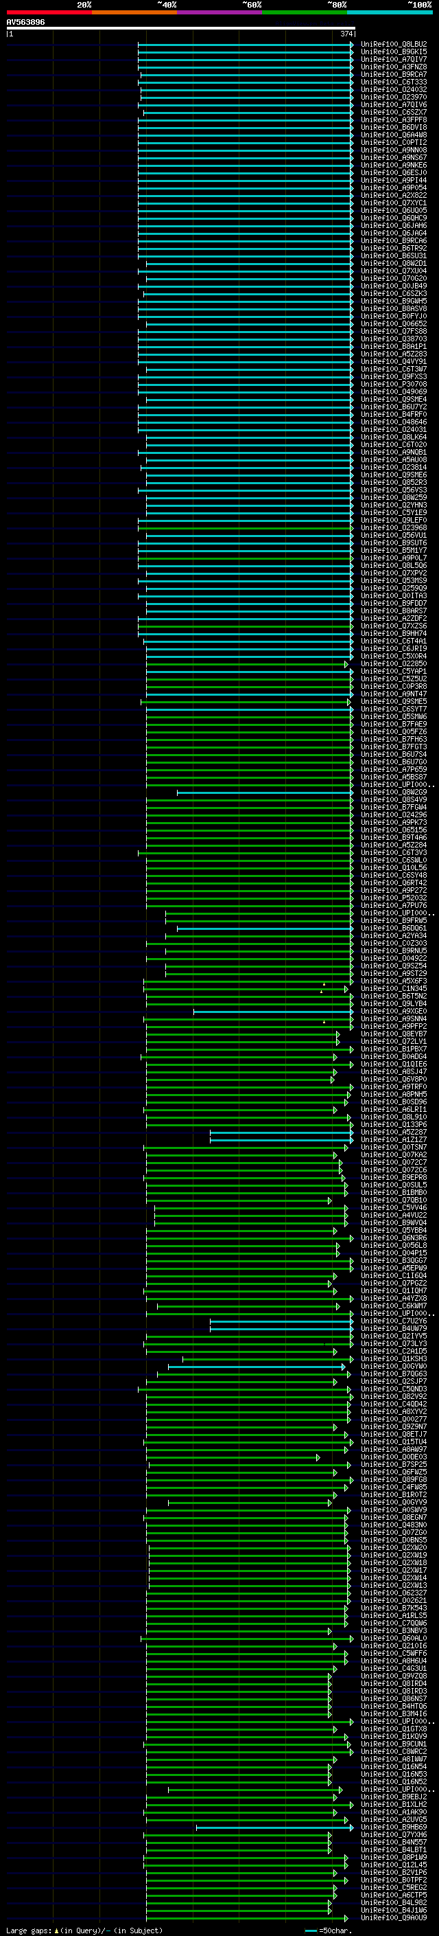The width and height of the screenshot is (439, 1936).
Task: Select the UniRef100_C0PTI2 label
Action: [x=393, y=143]
